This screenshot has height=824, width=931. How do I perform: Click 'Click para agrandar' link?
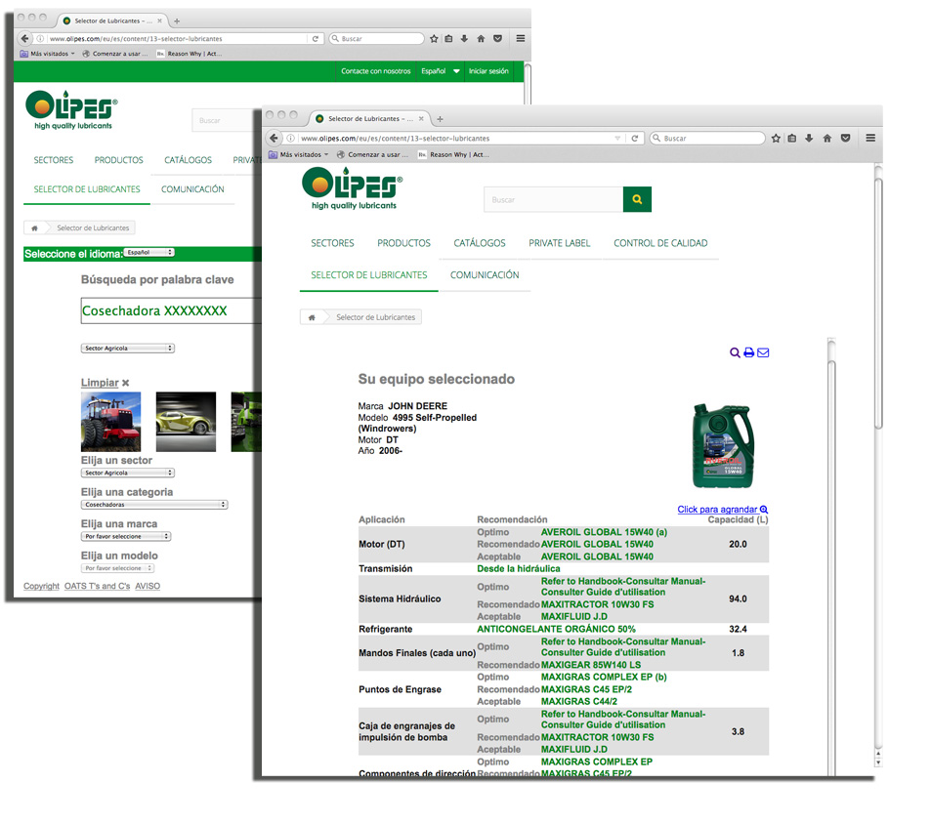723,510
